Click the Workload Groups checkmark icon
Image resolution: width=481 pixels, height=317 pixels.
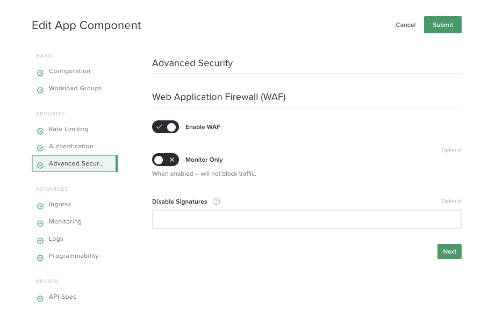click(40, 90)
